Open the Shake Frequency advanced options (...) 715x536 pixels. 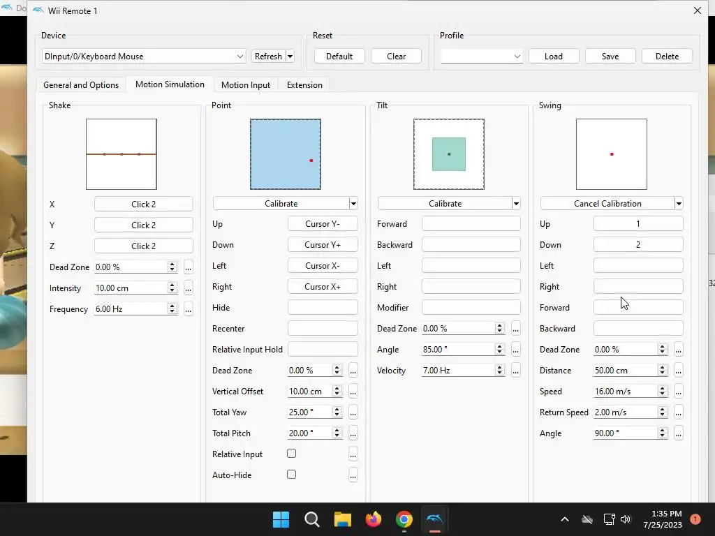coord(189,309)
